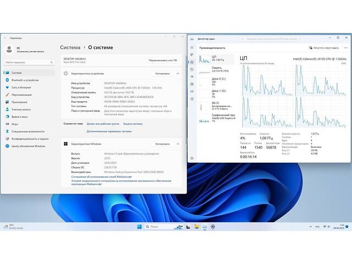Select Wi-Fi performance entry

[x=216, y=106]
